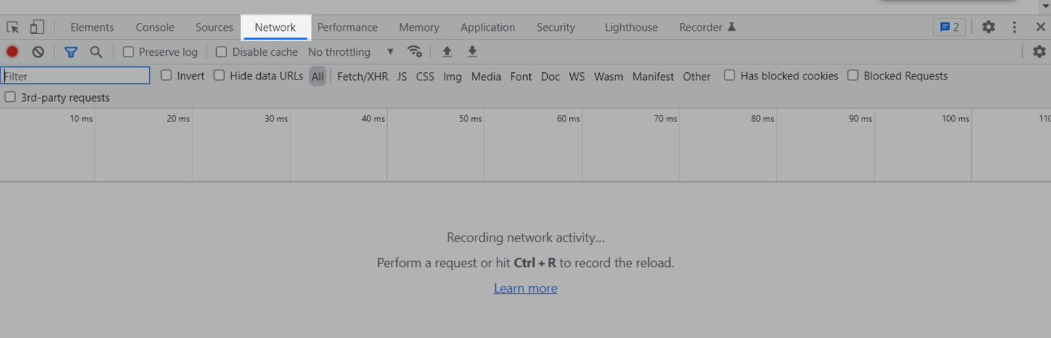Click into the Filter text field

point(76,76)
